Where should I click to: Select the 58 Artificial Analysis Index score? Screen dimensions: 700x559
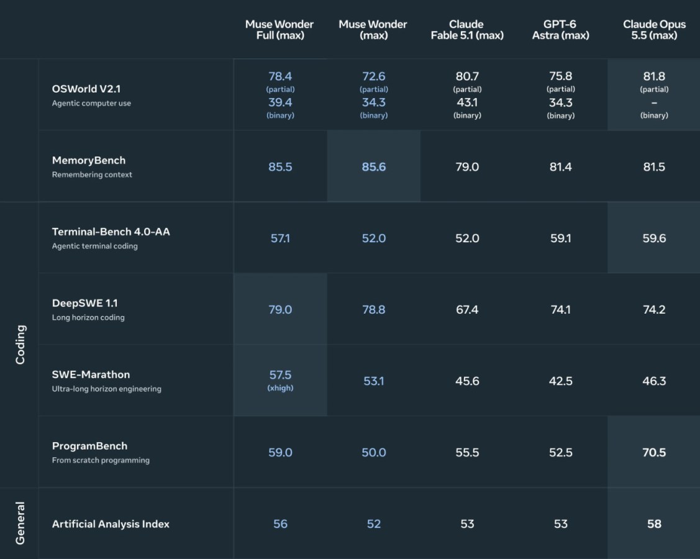tap(654, 524)
